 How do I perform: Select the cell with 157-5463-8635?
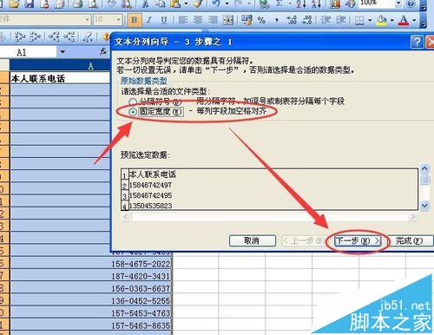click(91, 325)
